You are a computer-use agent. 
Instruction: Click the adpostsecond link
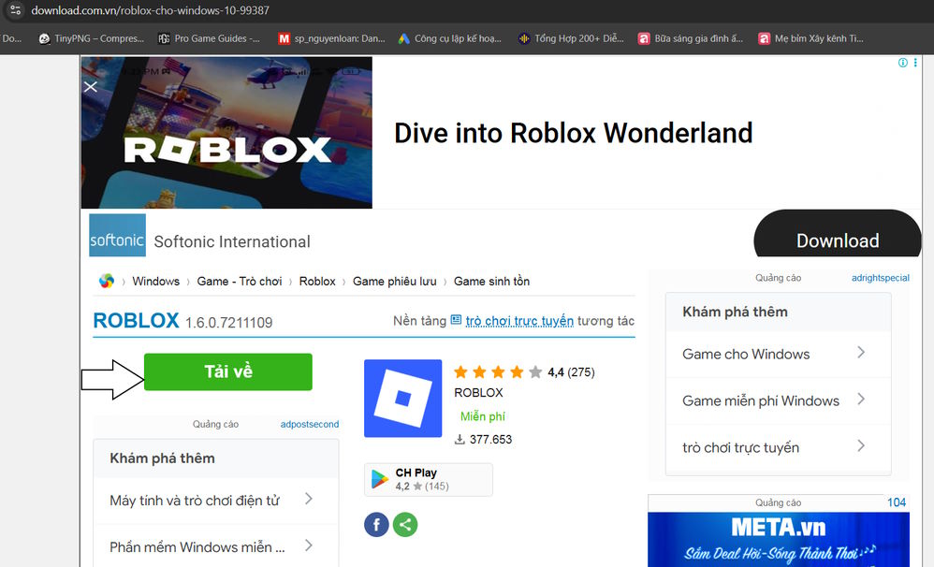coord(310,424)
